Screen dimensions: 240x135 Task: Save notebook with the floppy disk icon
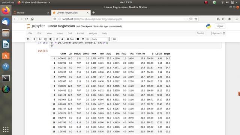coord(28,39)
